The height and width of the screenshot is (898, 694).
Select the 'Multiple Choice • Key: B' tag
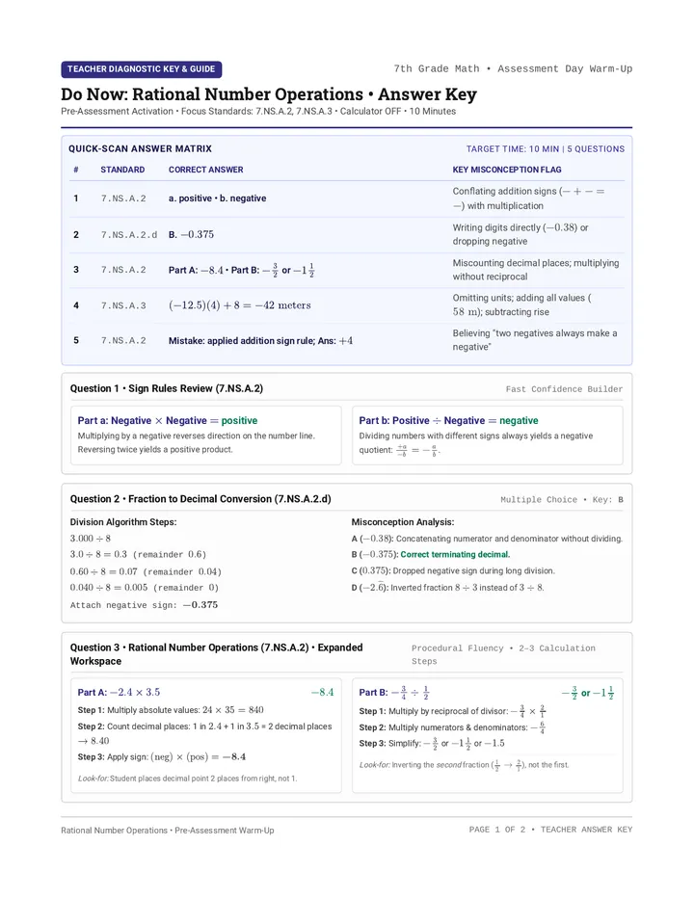point(562,499)
